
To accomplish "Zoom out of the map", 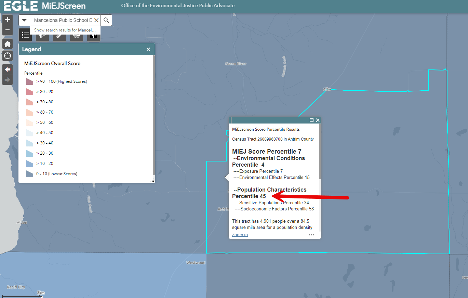I will (8, 30).
